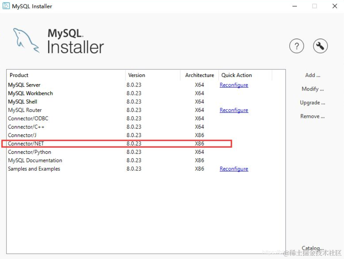Select the MySQL Workbench row
The width and height of the screenshot is (344, 259).
pos(146,93)
